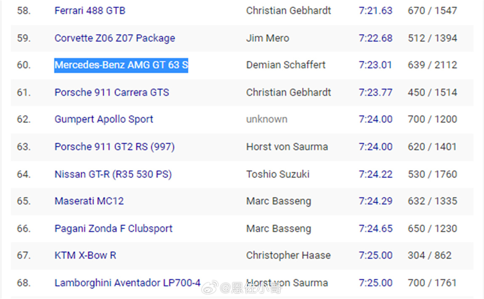This screenshot has width=484, height=299.
Task: Click lap time 7:21.63
Action: (376, 11)
